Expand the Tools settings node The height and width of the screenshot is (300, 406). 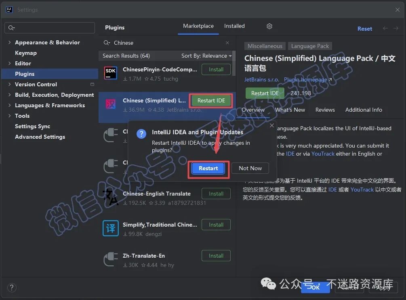pyautogui.click(x=10, y=115)
